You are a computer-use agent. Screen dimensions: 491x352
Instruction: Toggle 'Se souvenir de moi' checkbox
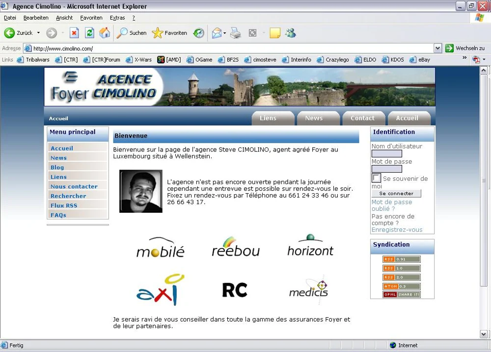pos(376,178)
